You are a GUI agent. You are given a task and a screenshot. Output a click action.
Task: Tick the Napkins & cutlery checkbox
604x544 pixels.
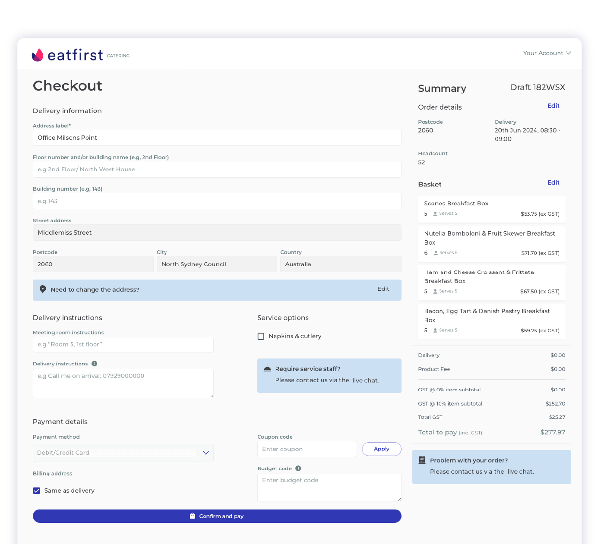(x=261, y=336)
